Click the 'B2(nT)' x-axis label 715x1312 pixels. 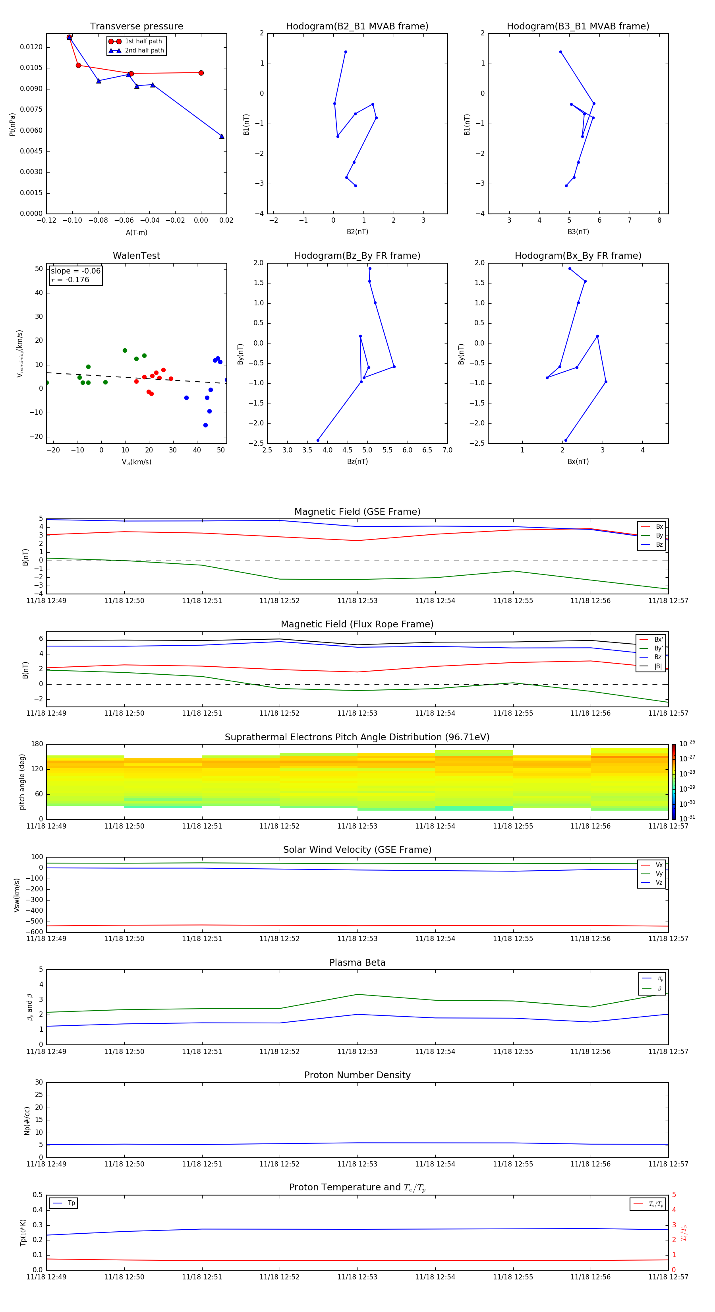(x=357, y=232)
